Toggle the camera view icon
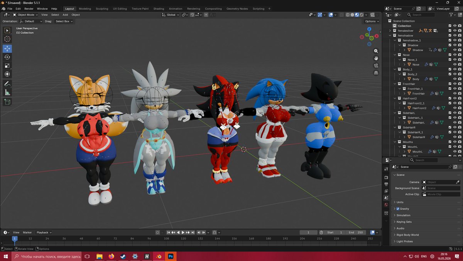Viewport: 463px width, 261px height. click(x=376, y=66)
